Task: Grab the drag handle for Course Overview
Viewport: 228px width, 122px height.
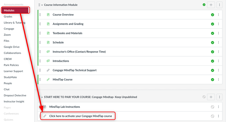Action: 40,15
